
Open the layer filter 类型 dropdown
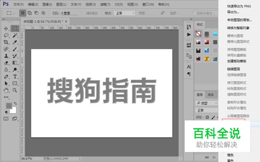pos(207,103)
